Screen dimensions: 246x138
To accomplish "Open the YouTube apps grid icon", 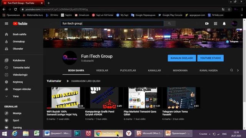I will (x=216, y=24).
